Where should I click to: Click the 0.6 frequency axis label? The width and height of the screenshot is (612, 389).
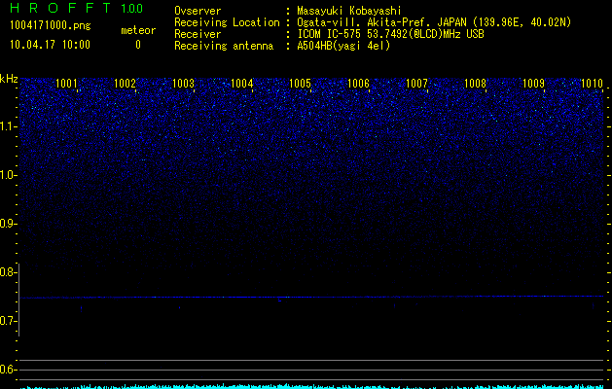pyautogui.click(x=8, y=370)
